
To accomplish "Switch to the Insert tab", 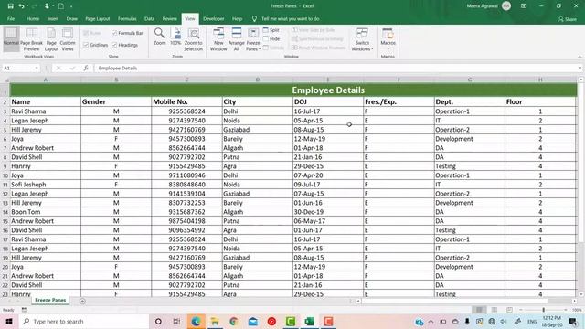I will pyautogui.click(x=53, y=18).
